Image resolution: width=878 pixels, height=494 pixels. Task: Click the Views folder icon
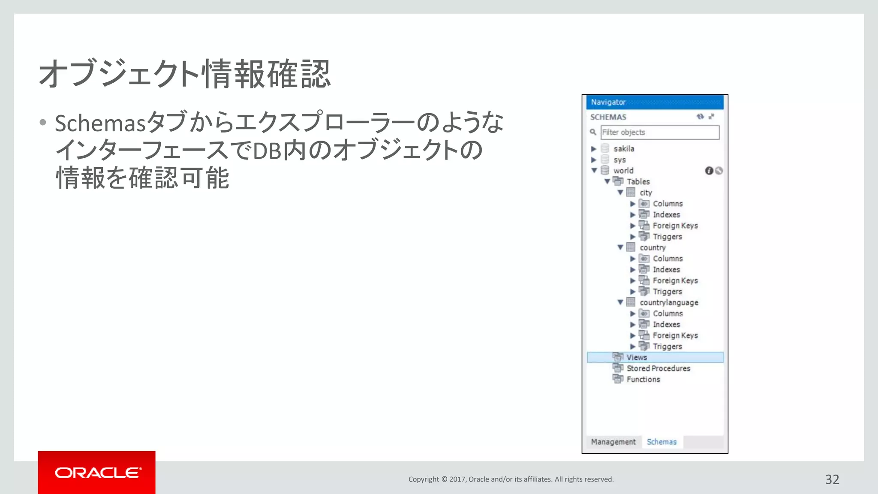(x=618, y=357)
